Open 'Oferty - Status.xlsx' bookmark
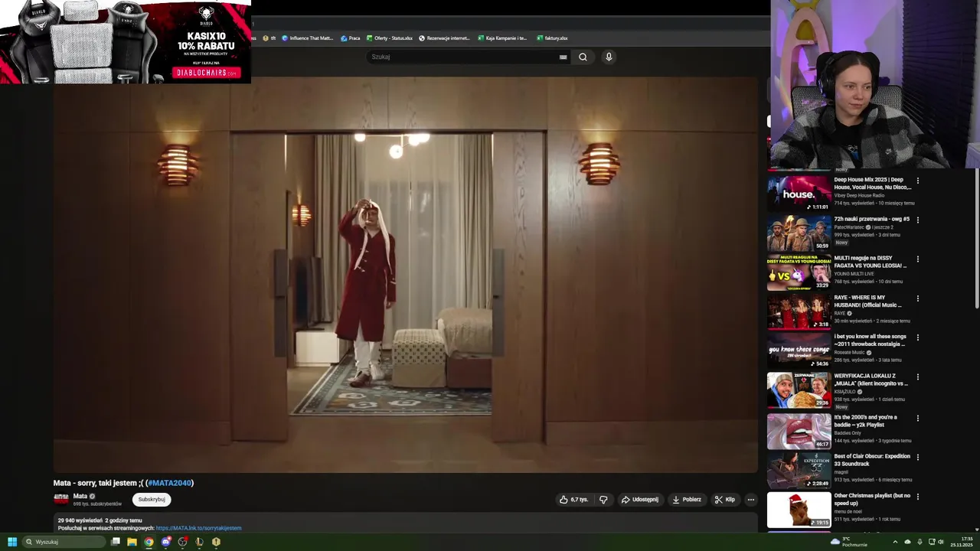980x551 pixels. coord(389,38)
